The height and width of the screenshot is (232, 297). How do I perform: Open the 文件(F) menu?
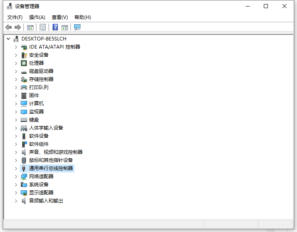[15, 17]
